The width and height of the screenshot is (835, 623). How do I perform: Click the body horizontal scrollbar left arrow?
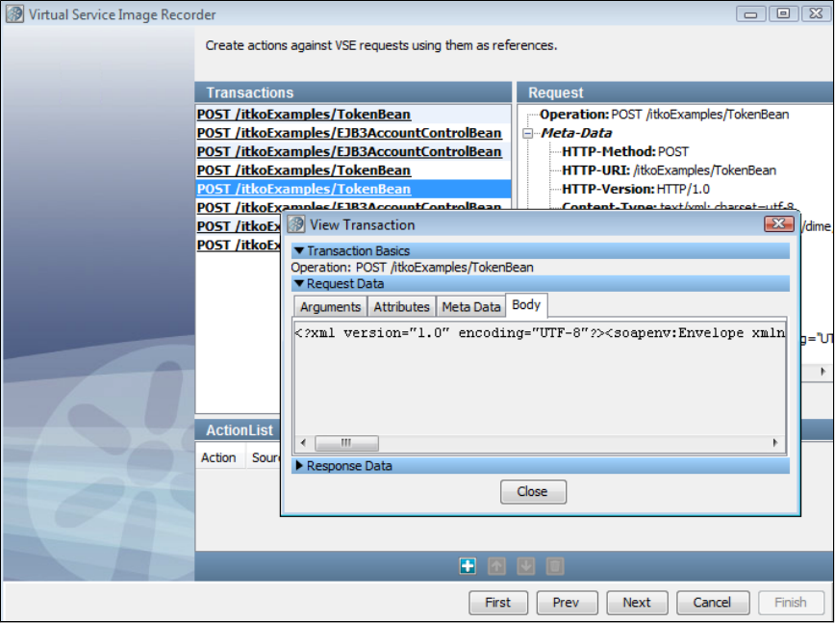pyautogui.click(x=304, y=443)
